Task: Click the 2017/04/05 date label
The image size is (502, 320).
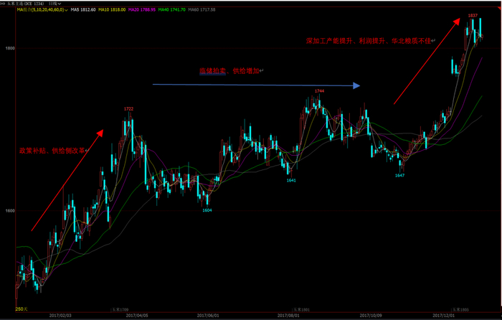Action: click(x=137, y=316)
